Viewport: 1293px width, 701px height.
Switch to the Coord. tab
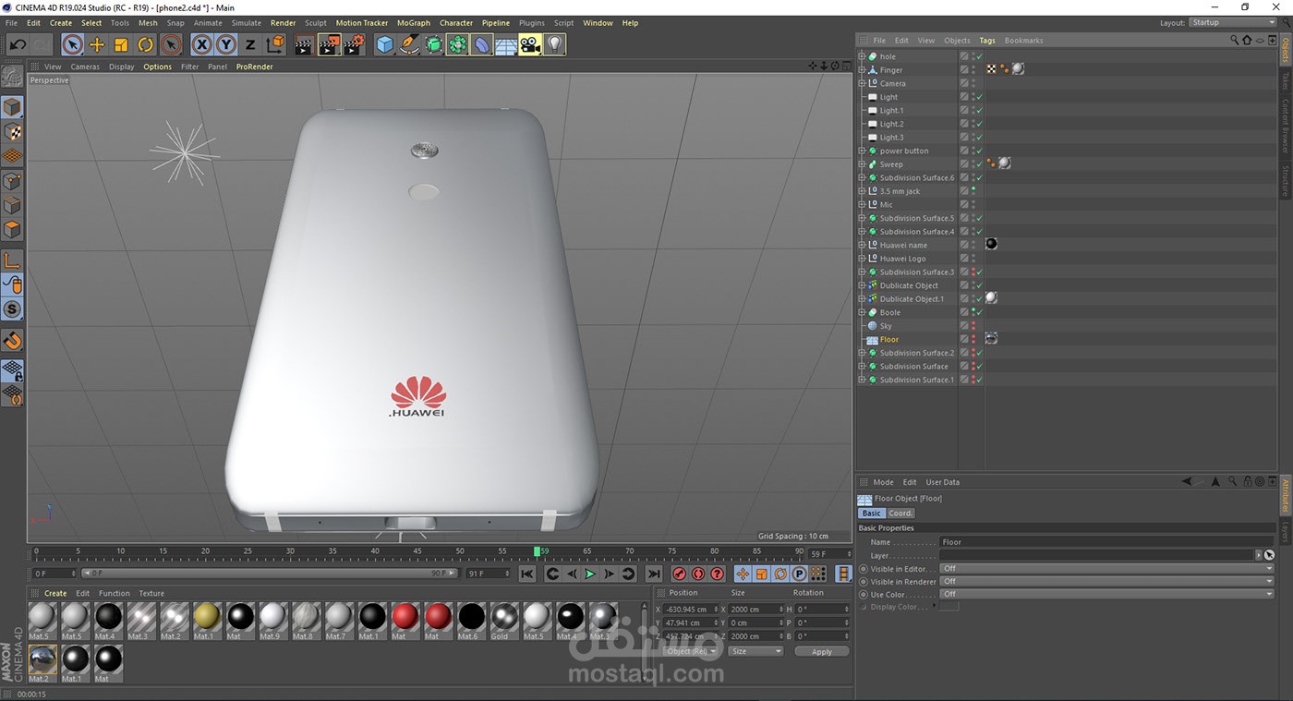click(x=900, y=514)
